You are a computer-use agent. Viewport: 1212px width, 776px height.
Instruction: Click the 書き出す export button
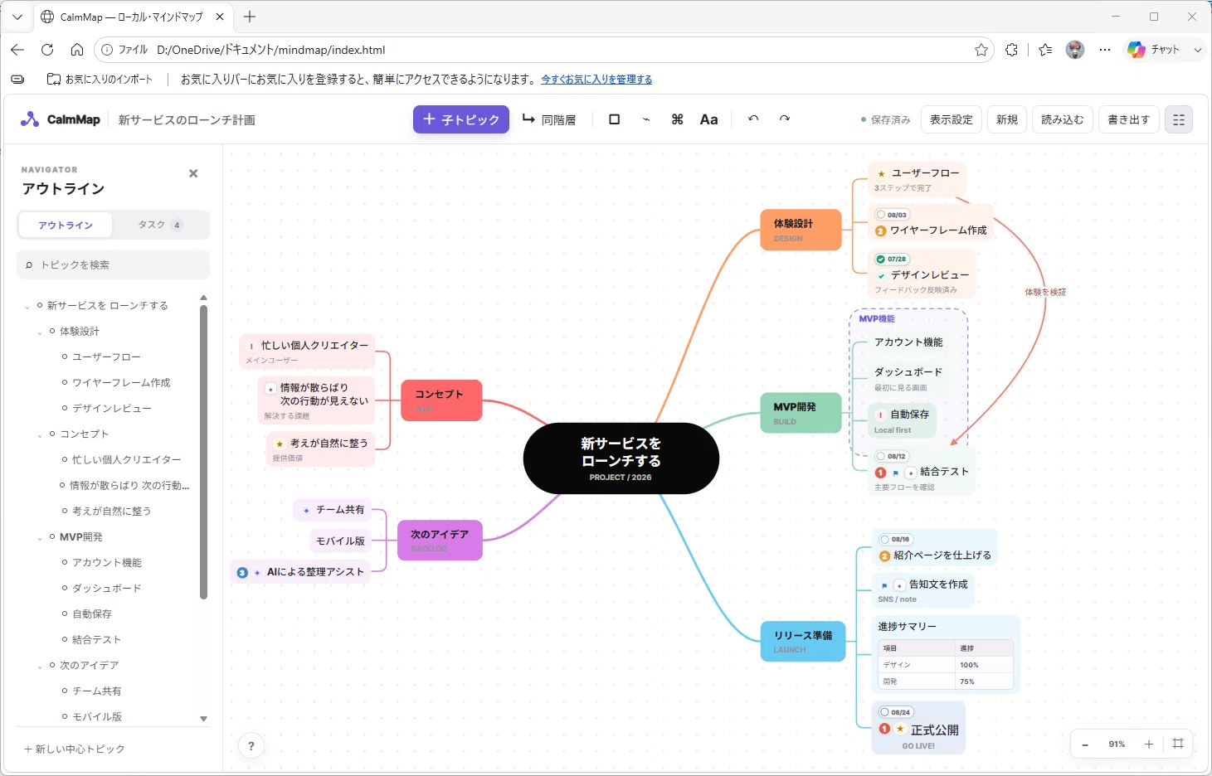coord(1129,119)
